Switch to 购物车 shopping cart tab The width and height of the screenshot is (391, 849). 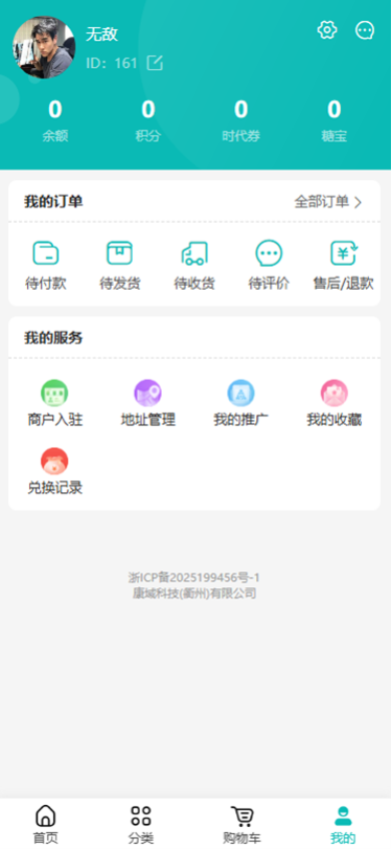(x=241, y=825)
